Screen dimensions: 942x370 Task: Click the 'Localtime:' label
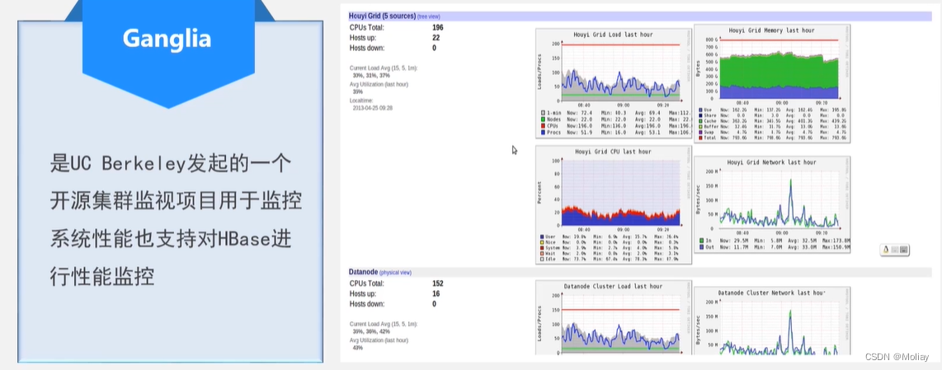pyautogui.click(x=361, y=101)
